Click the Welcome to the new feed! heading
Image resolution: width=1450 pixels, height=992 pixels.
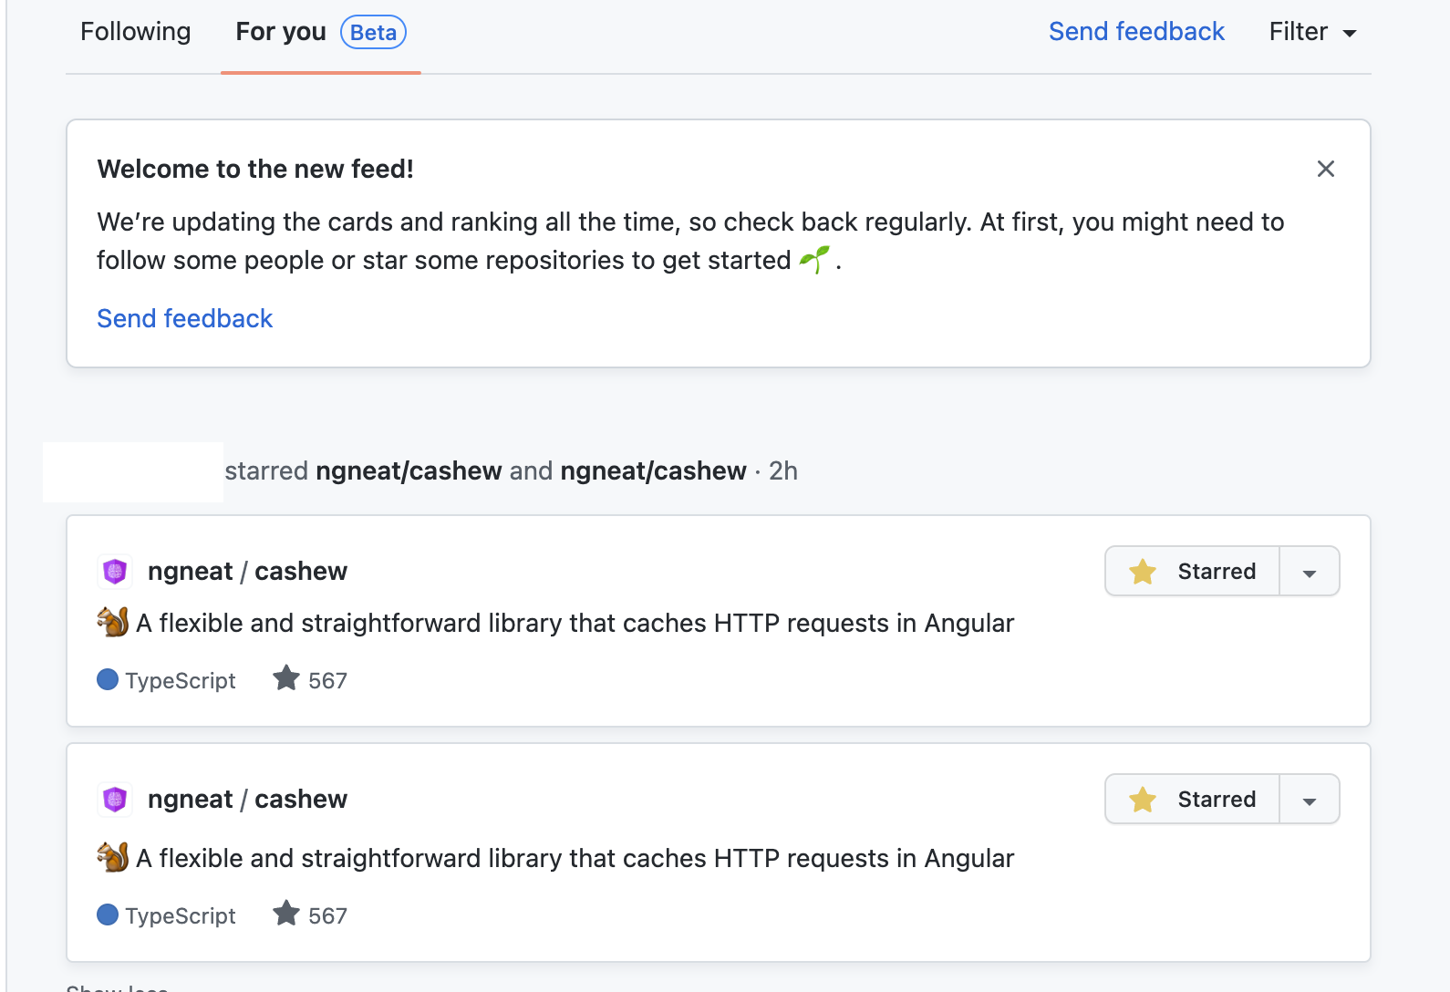(255, 169)
